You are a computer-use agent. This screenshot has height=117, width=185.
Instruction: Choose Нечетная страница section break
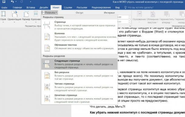click(x=79, y=99)
